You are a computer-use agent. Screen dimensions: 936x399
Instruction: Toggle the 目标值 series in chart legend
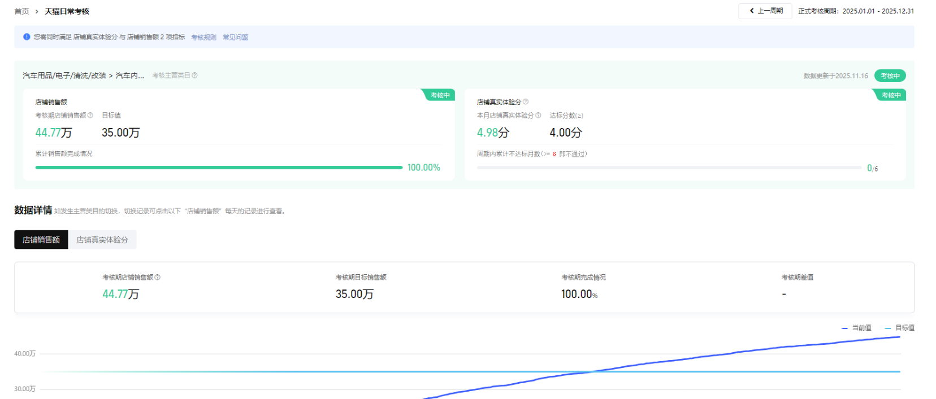899,328
